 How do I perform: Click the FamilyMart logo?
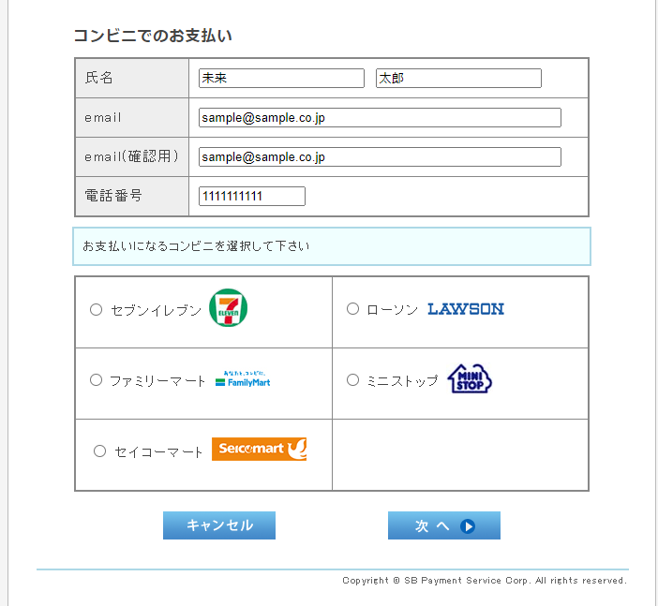pyautogui.click(x=243, y=380)
